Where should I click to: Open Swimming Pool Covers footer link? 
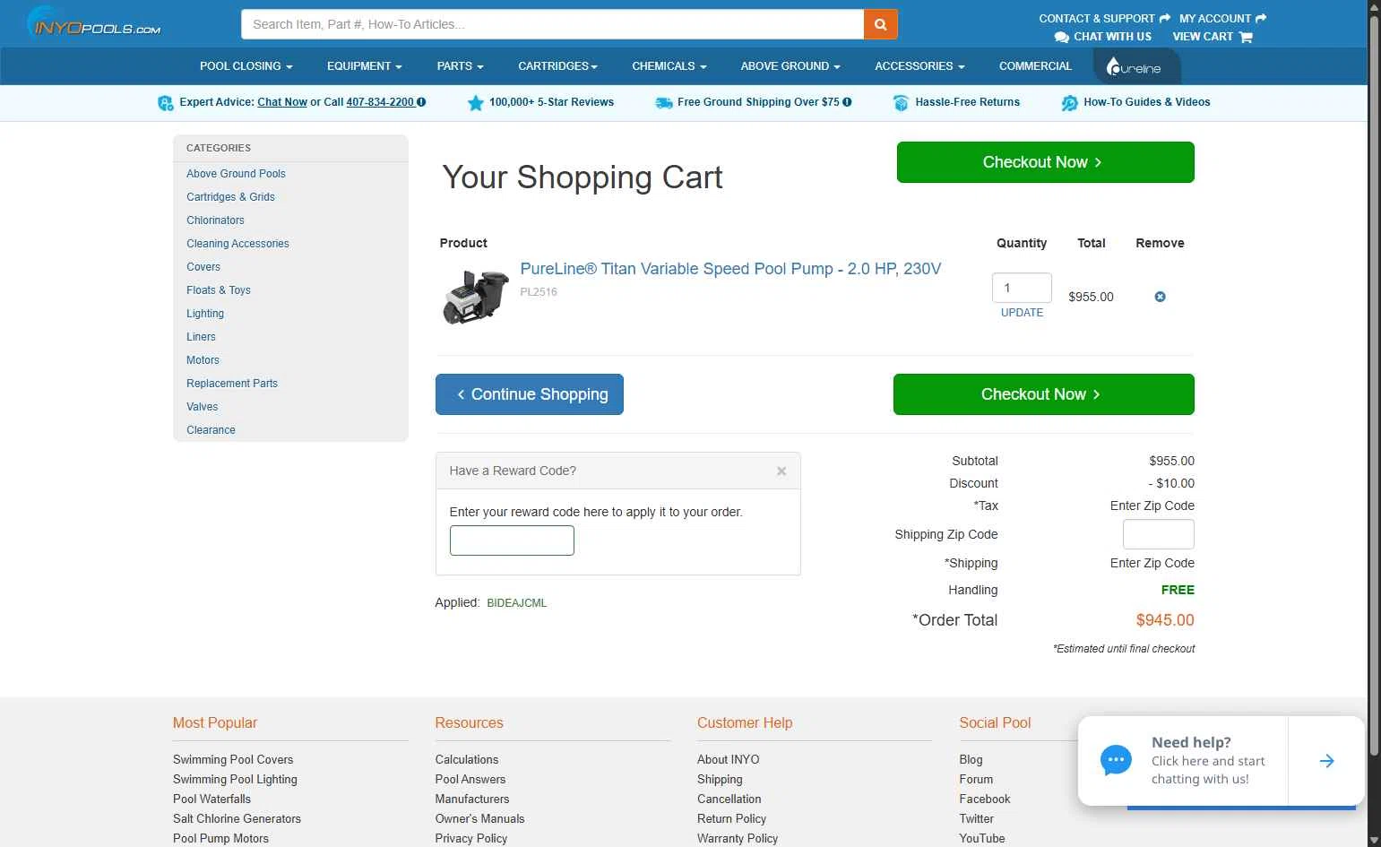(233, 760)
